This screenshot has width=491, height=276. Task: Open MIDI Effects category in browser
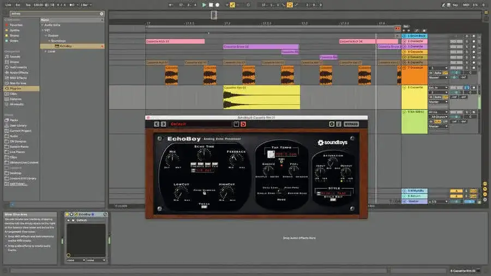(18, 78)
